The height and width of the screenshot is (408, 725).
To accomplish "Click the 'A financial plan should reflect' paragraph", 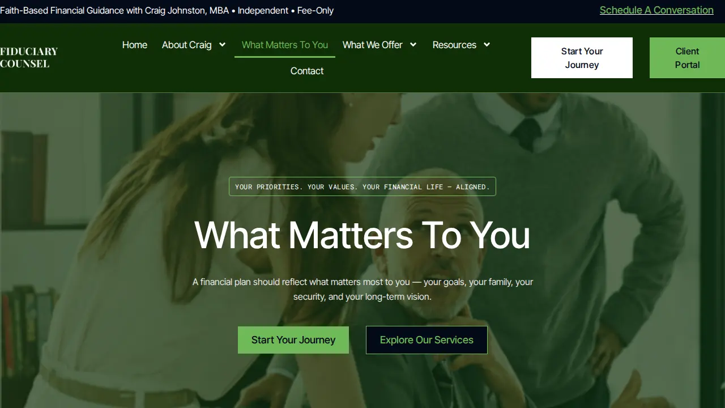I will 362,289.
